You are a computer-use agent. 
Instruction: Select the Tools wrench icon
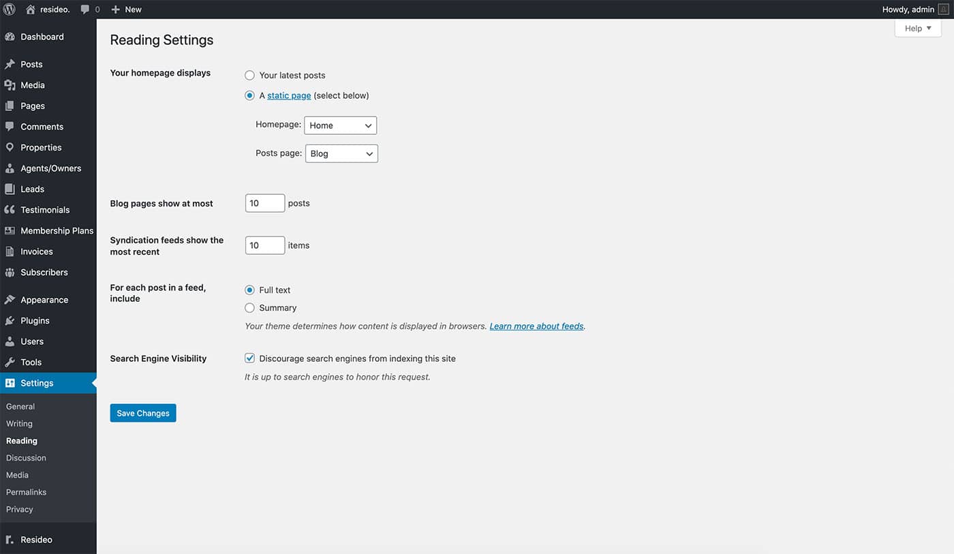point(10,362)
